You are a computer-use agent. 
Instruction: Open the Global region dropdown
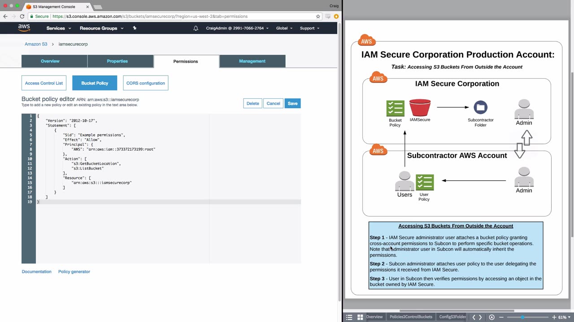[x=284, y=28]
